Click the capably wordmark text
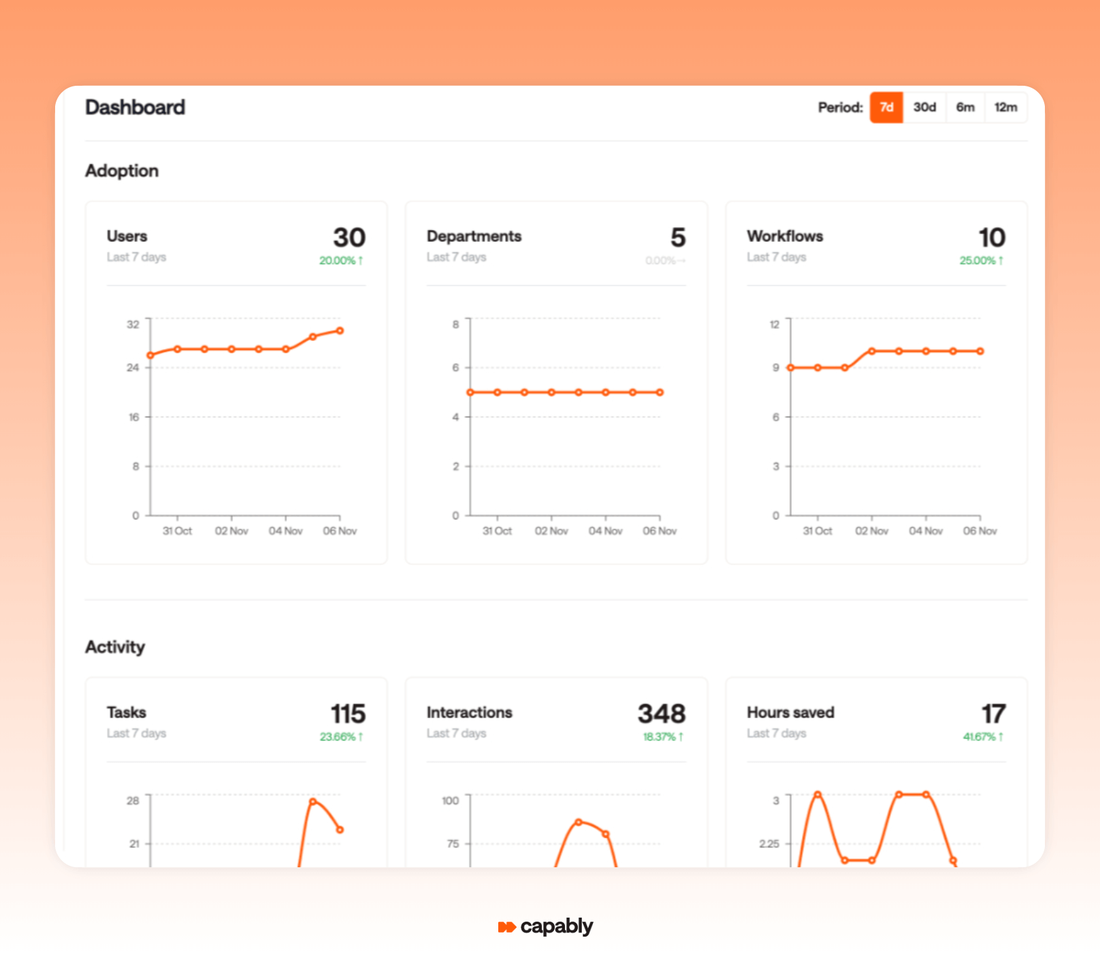This screenshot has width=1100, height=953. click(x=557, y=926)
